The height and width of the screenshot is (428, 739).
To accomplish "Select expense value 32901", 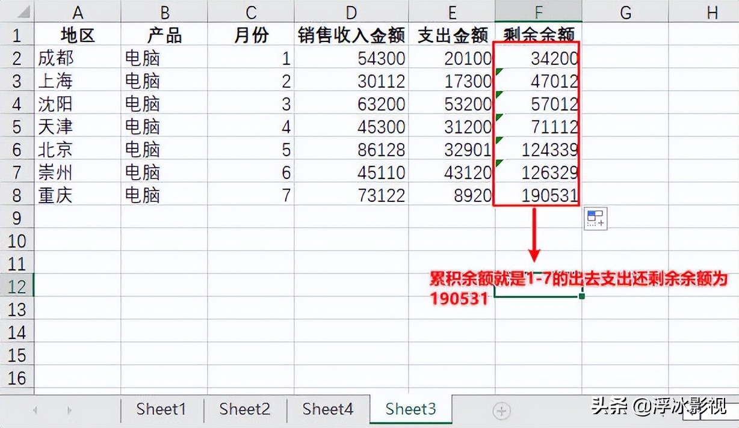I will (x=452, y=150).
